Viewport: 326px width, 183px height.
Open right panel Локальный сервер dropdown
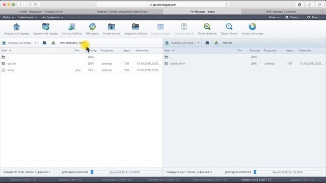(182, 43)
